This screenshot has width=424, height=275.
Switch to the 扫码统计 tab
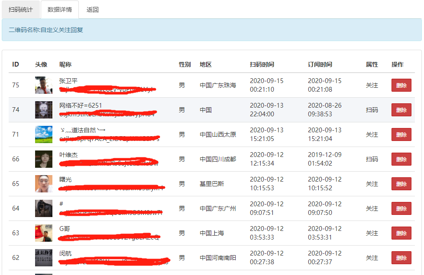20,10
